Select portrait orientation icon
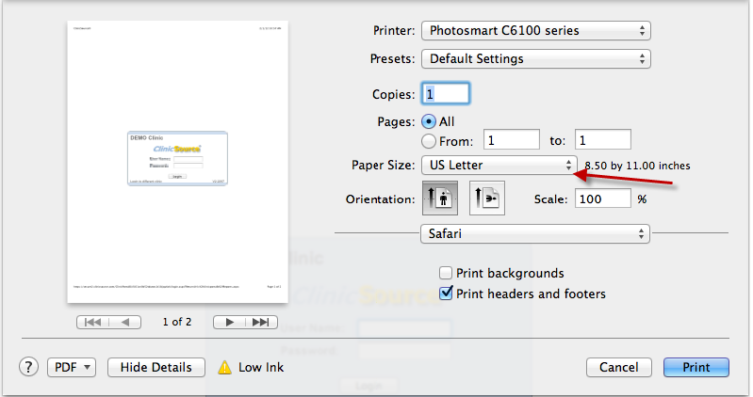Viewport: 753px width, 397px height. 441,199
